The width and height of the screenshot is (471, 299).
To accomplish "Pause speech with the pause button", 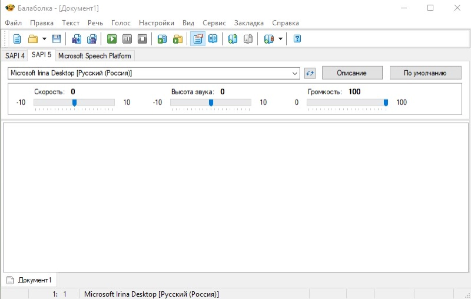I will 127,39.
